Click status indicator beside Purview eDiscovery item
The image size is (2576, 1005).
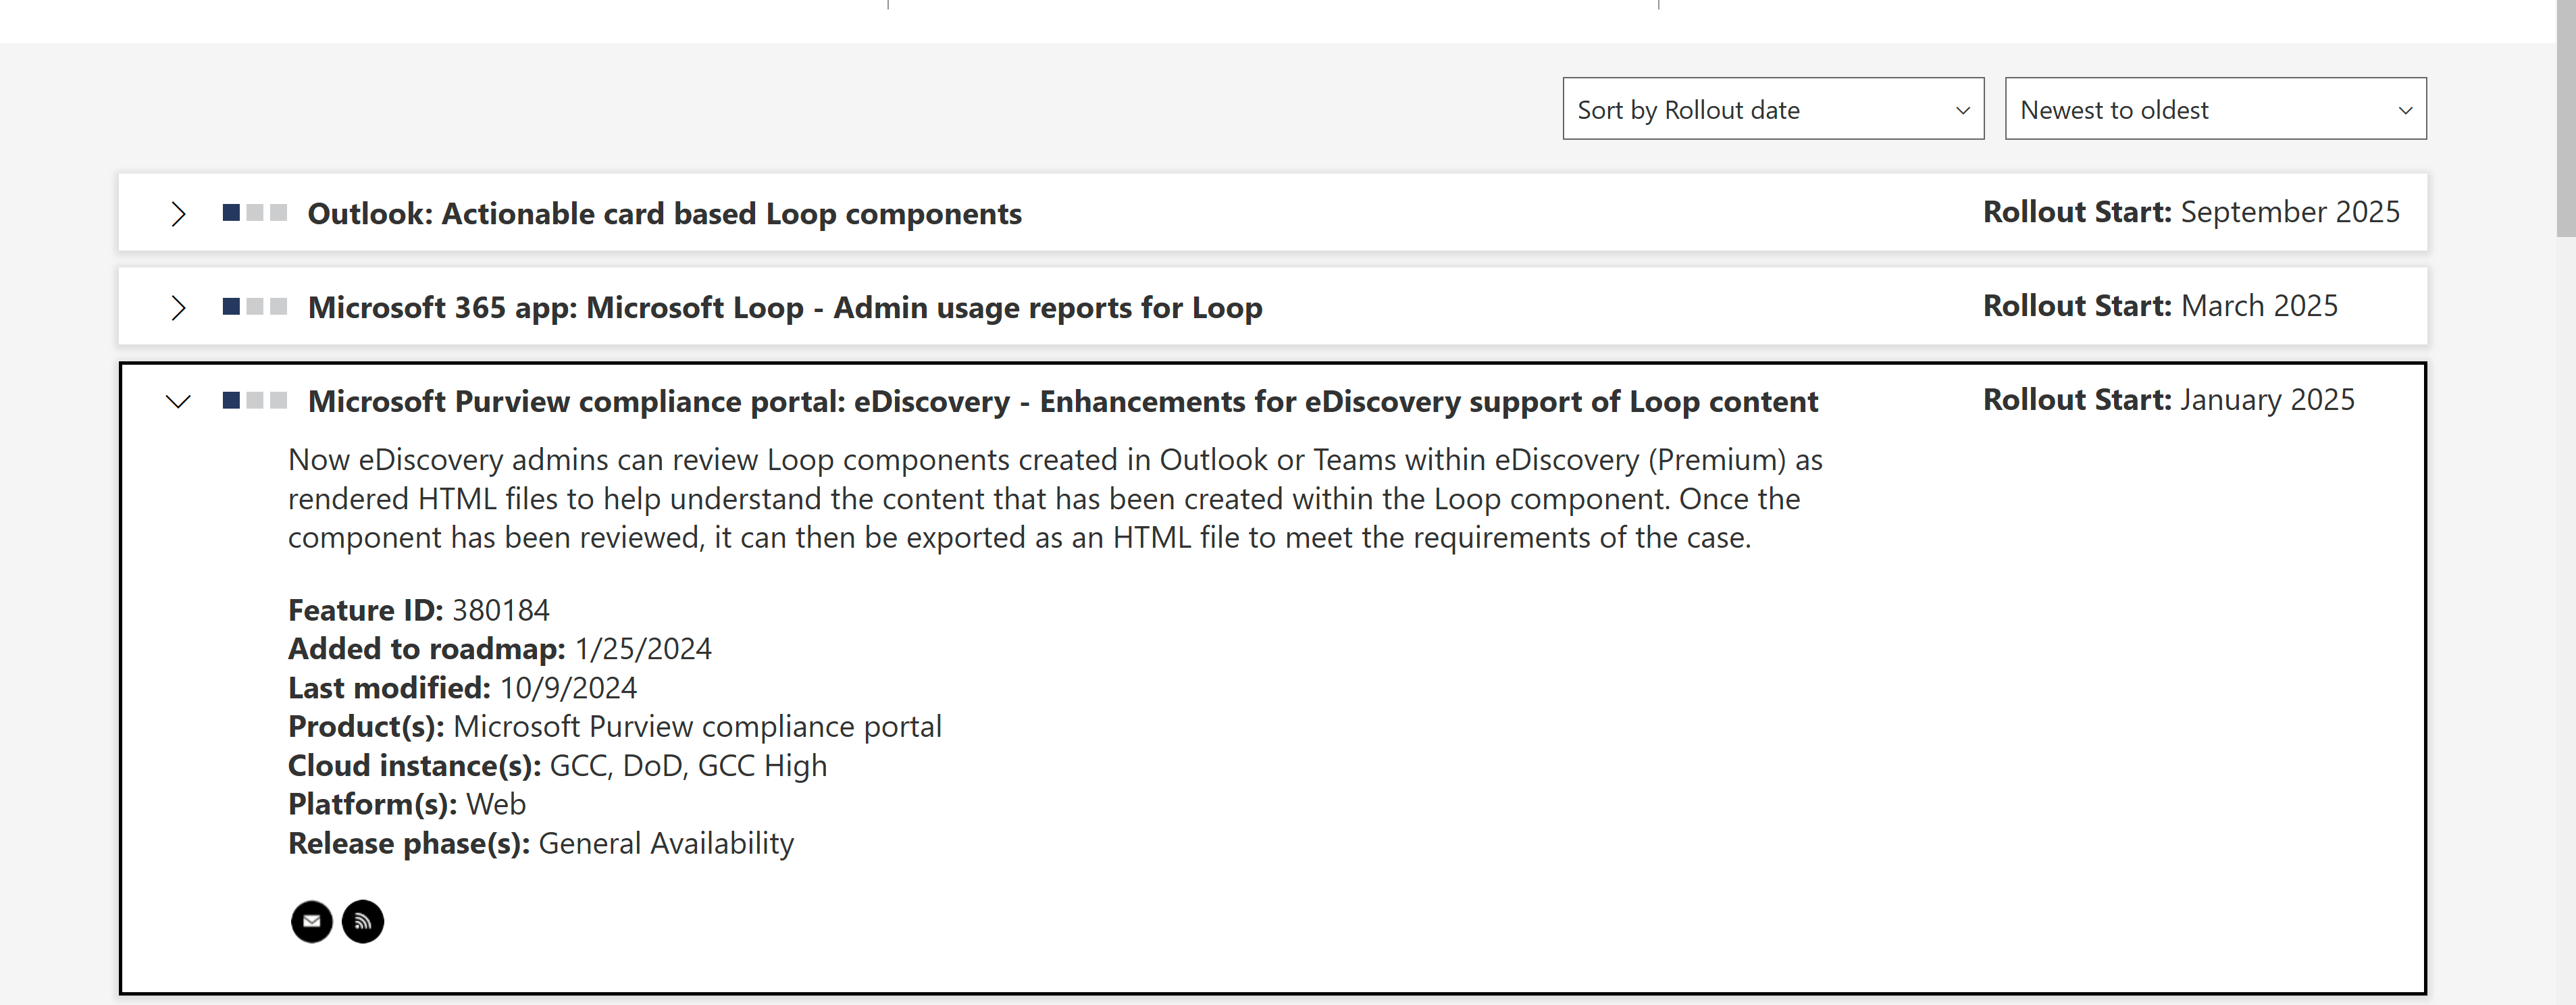coord(255,400)
